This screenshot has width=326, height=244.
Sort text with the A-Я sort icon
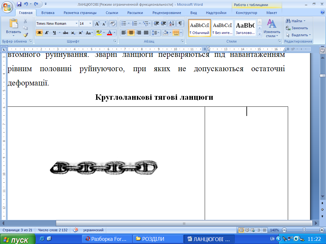(172, 24)
